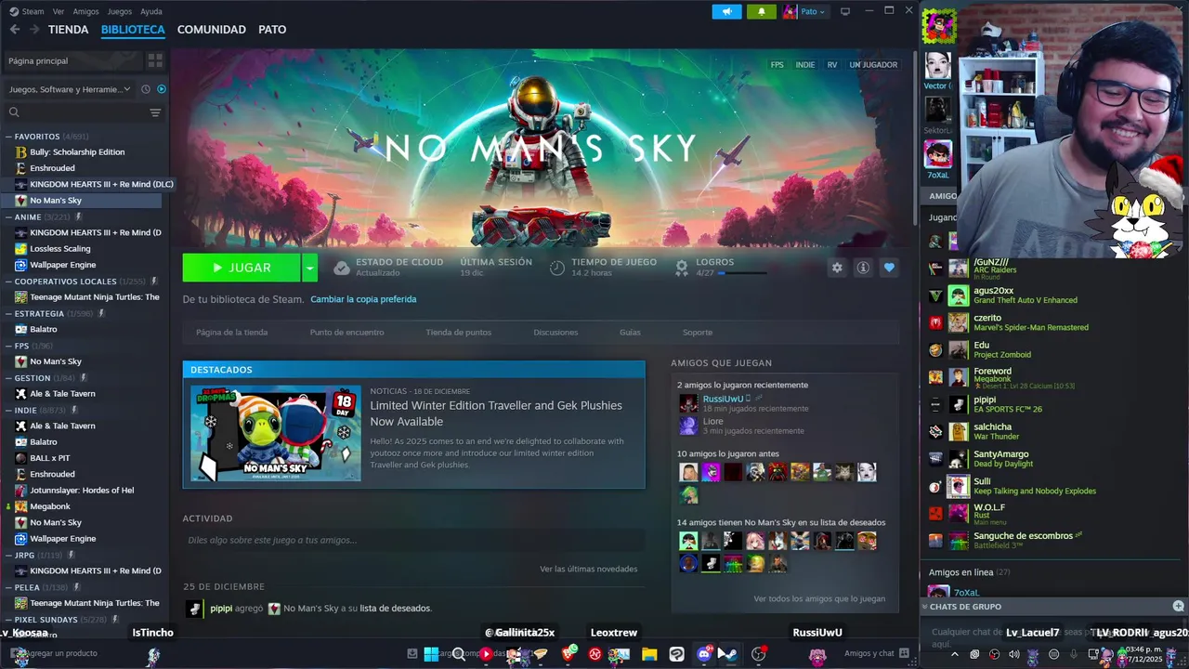Open launch options arrow next to Jugar
Image resolution: width=1189 pixels, height=669 pixels.
(x=310, y=268)
